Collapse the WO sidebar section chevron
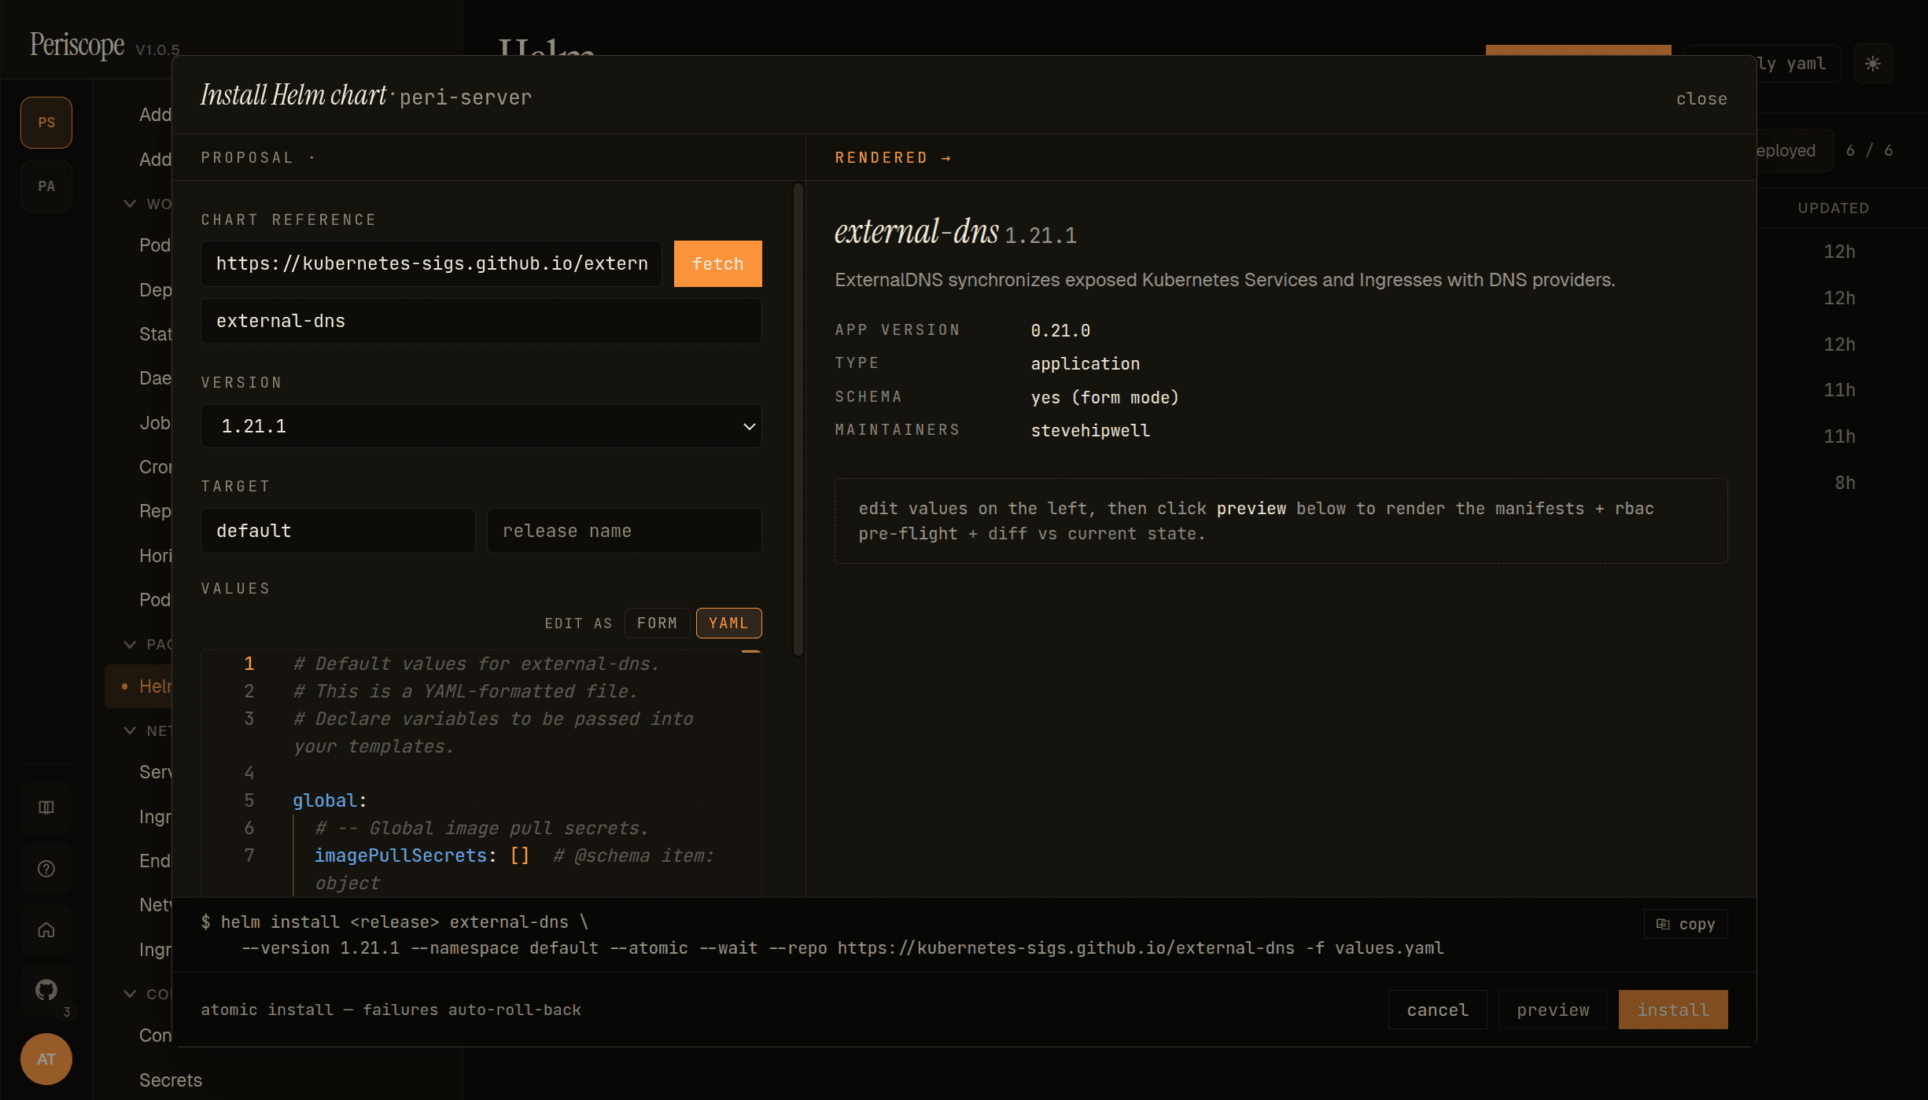 point(130,204)
